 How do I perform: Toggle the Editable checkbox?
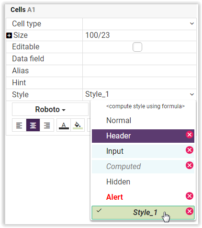pyautogui.click(x=137, y=47)
